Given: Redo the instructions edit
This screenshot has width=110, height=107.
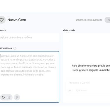Looking at the screenshot, I should click(x=9, y=97).
